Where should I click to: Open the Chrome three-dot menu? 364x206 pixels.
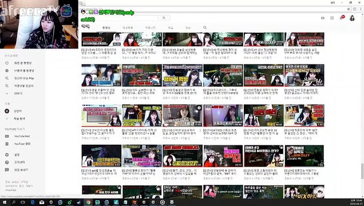(x=361, y=9)
